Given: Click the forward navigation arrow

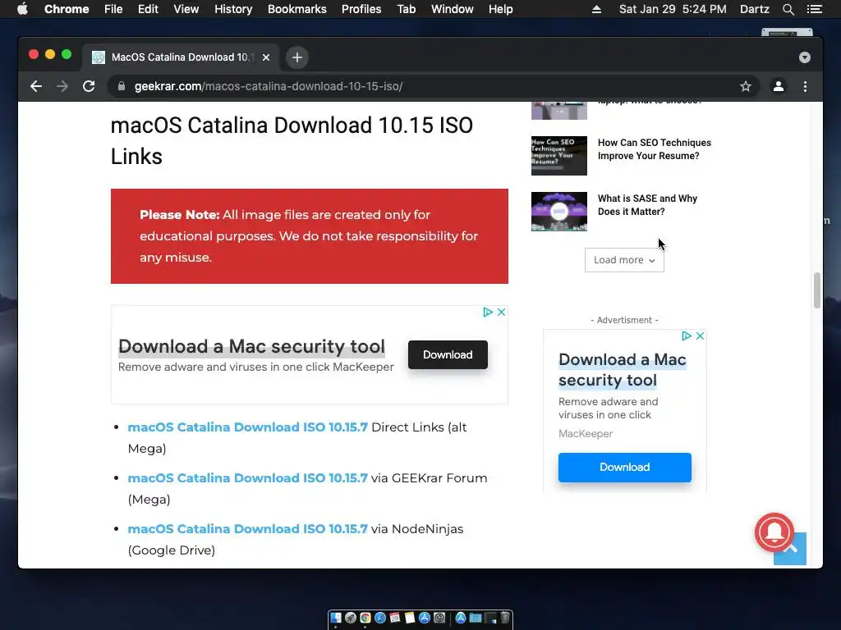Looking at the screenshot, I should click(x=62, y=86).
